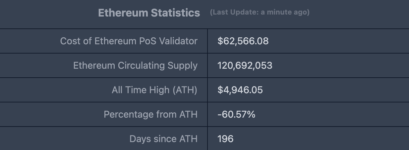Click the $4,946.05 all time high value
Screen dimensions: 409x150
tap(240, 90)
